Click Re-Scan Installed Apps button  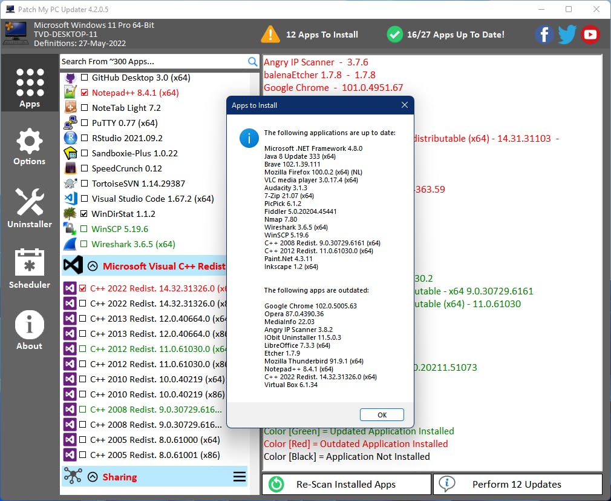347,484
